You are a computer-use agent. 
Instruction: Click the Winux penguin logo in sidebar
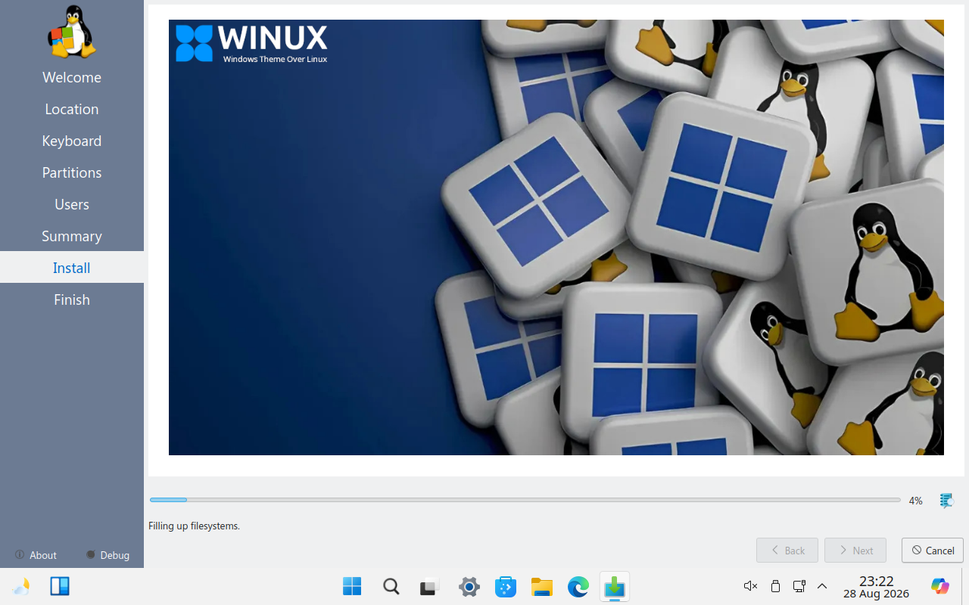click(72, 32)
